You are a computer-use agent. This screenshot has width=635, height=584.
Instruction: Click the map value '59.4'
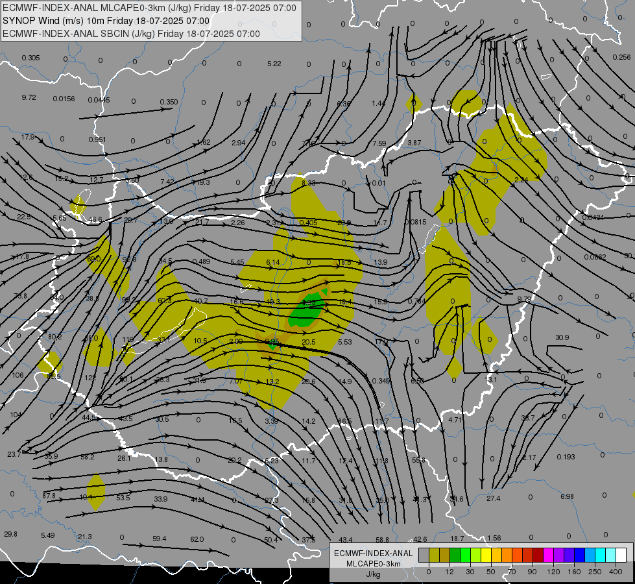160,539
